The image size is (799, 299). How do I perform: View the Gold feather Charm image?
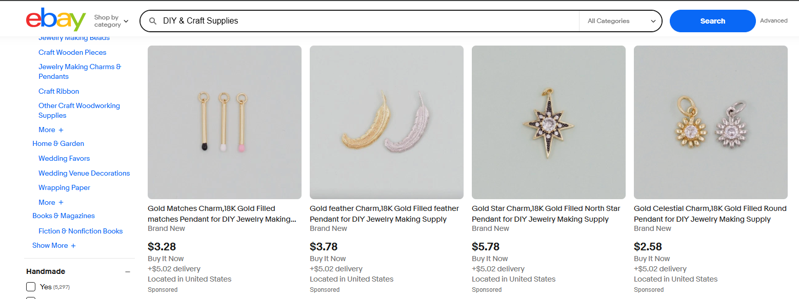click(386, 122)
